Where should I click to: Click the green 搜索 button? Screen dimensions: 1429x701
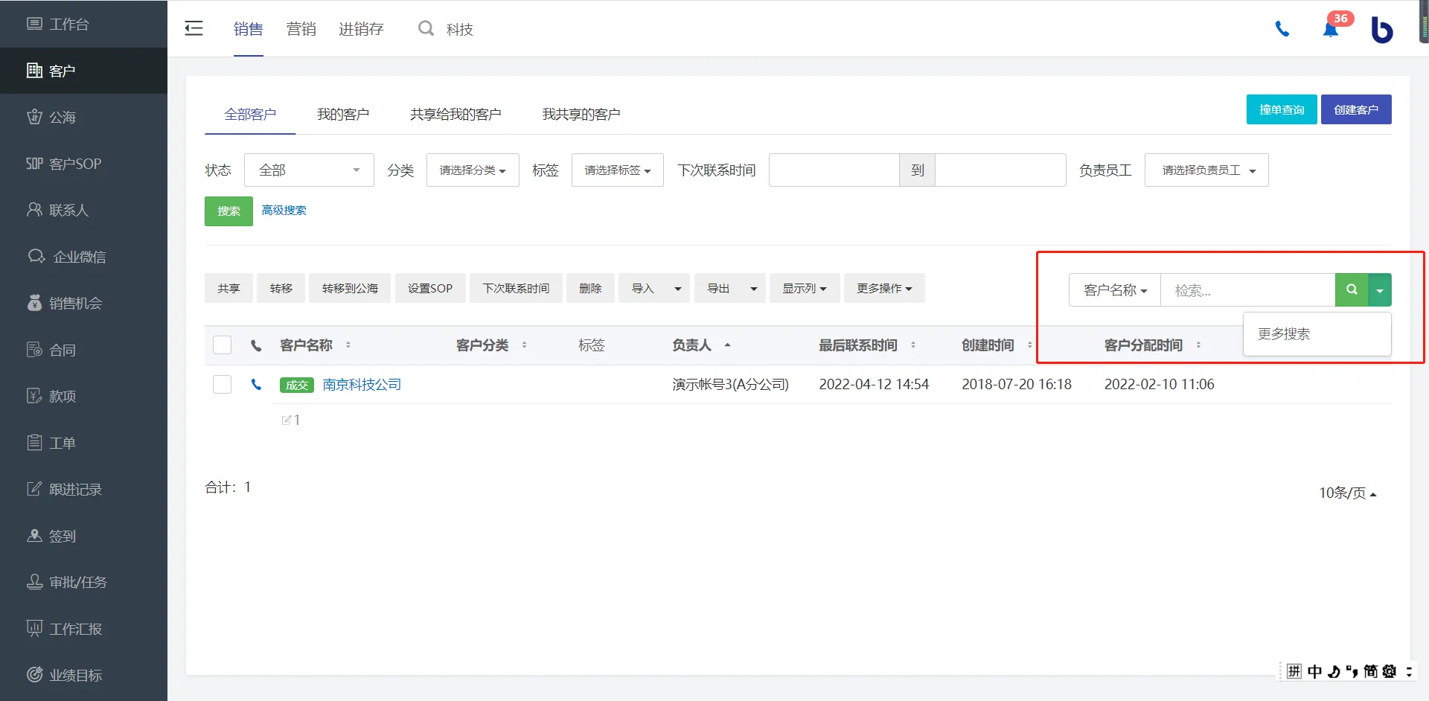(x=228, y=211)
